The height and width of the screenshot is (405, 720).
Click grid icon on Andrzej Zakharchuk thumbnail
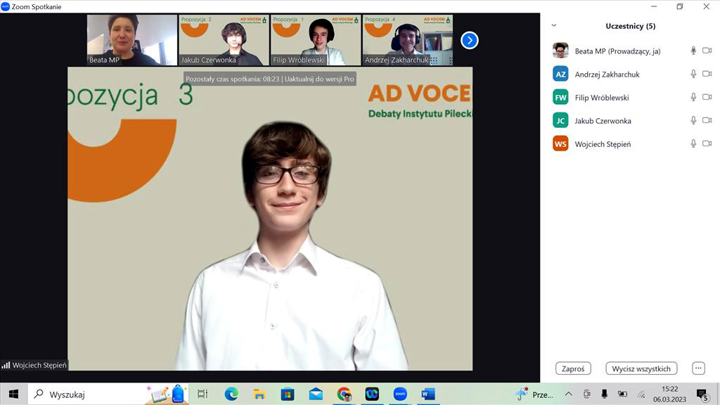pos(434,60)
